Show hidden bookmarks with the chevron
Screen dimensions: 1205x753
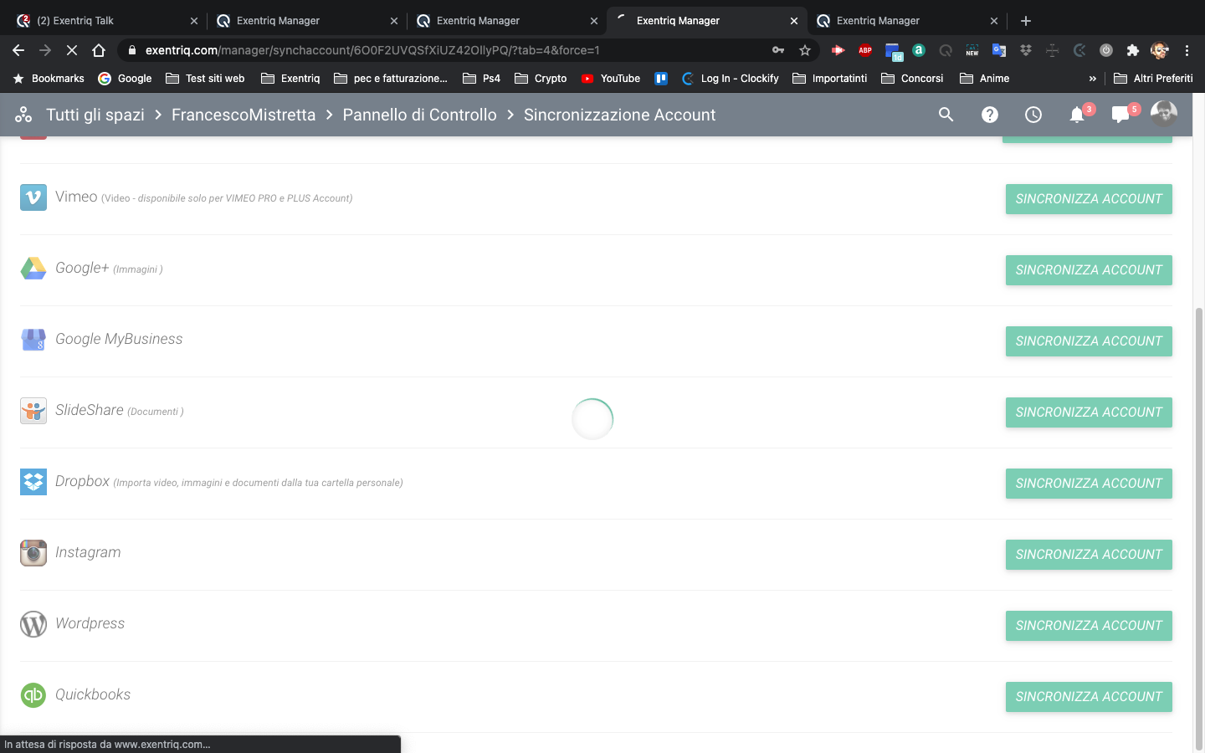pyautogui.click(x=1092, y=79)
